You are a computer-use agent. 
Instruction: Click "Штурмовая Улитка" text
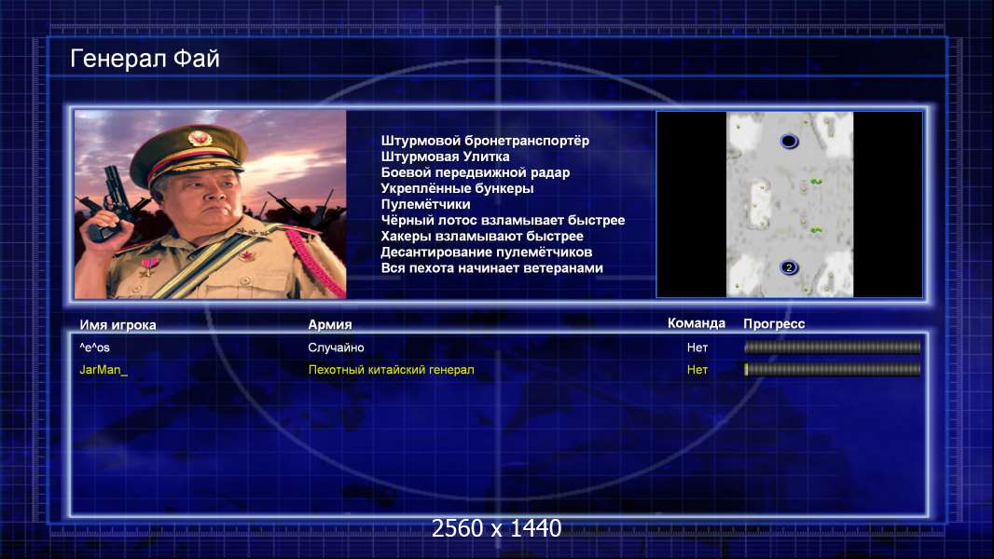(445, 157)
